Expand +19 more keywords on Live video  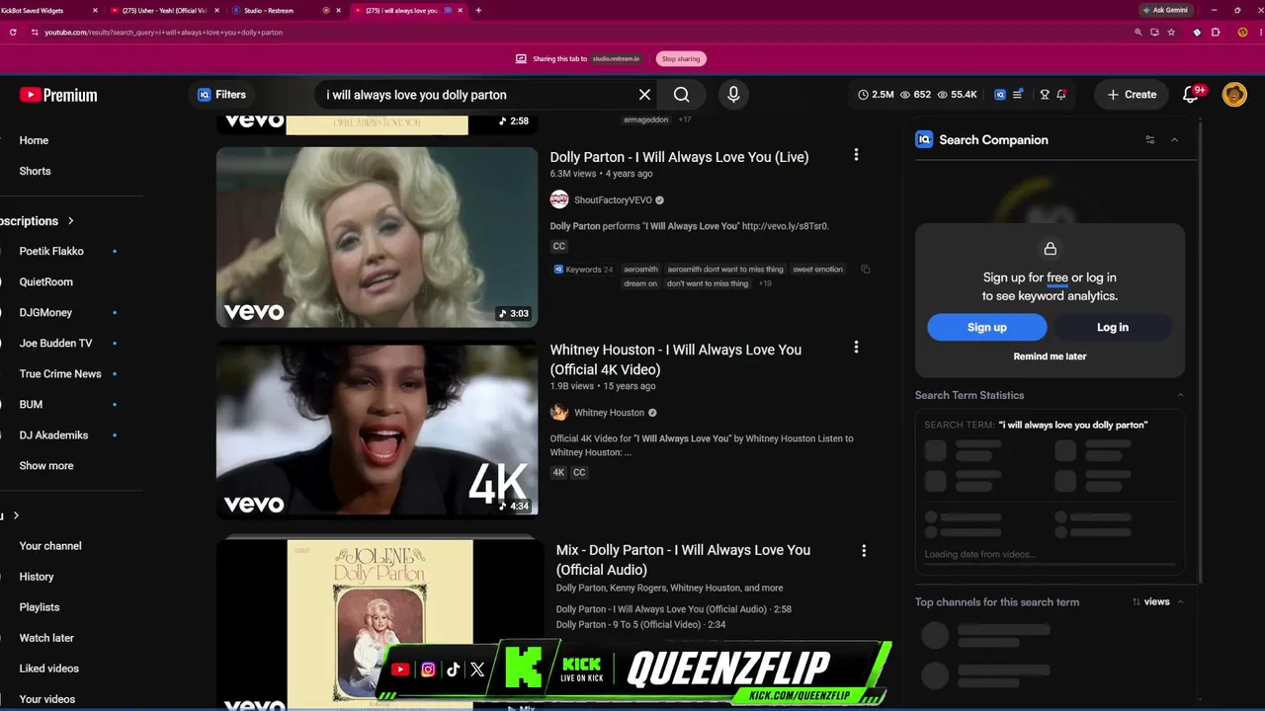coord(765,283)
